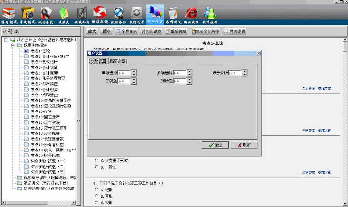This screenshot has height=207, width=348.
Task: Click 主观题 score input field
Action: (124, 81)
